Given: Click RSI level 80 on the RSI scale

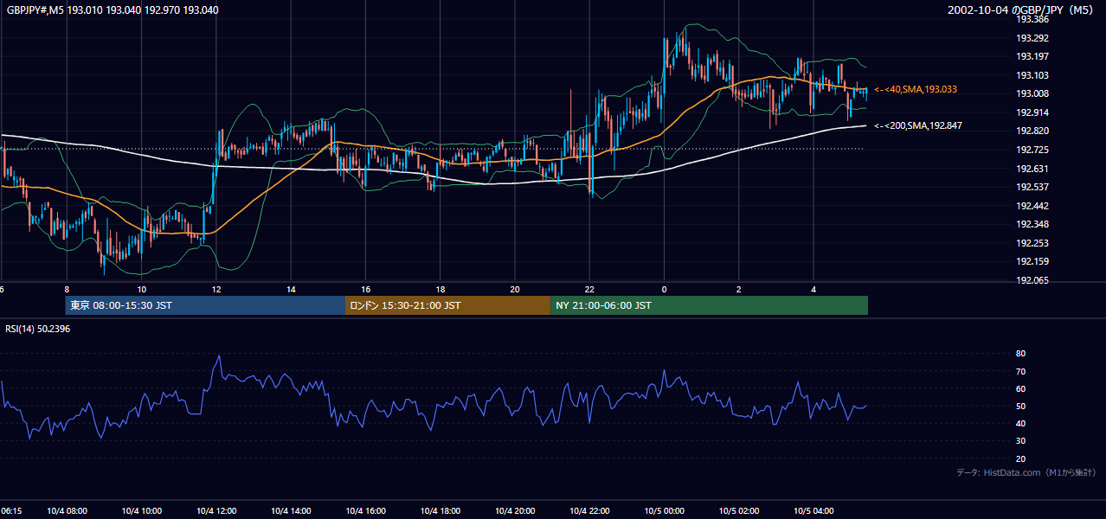Looking at the screenshot, I should 1020,354.
